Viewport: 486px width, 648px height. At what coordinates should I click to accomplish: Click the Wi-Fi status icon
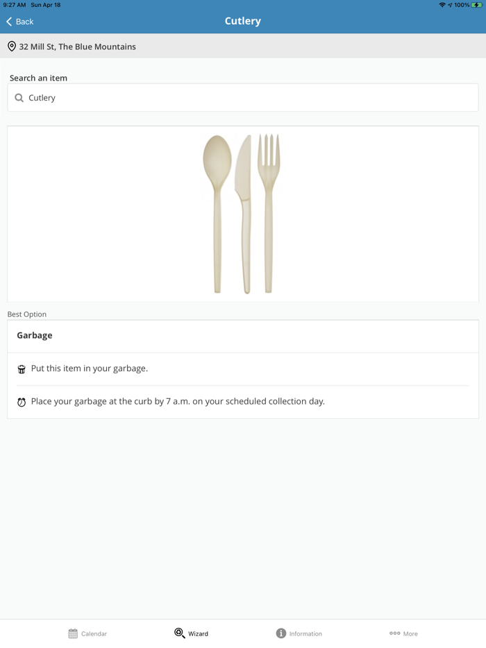pos(442,5)
